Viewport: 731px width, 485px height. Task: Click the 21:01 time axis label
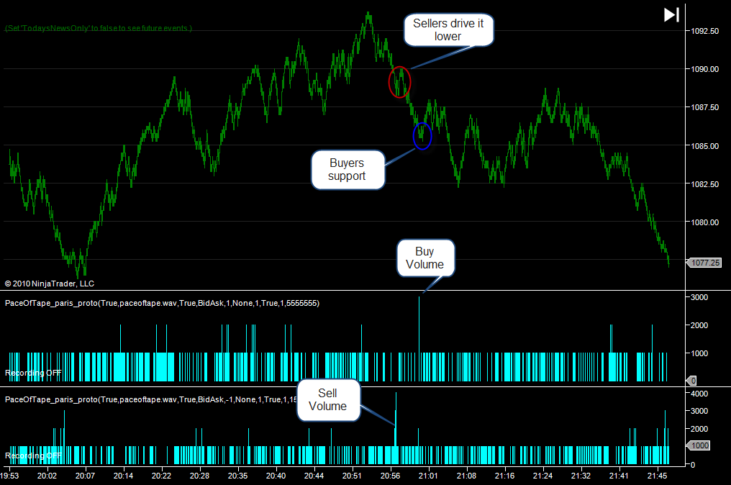(x=428, y=476)
